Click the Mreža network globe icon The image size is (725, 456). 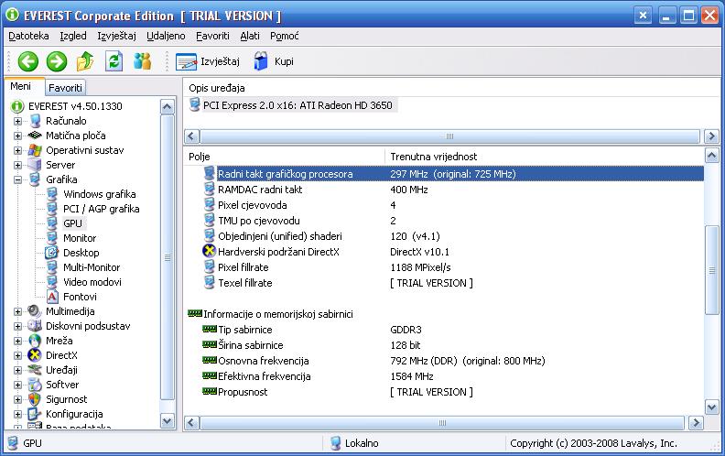(x=35, y=341)
